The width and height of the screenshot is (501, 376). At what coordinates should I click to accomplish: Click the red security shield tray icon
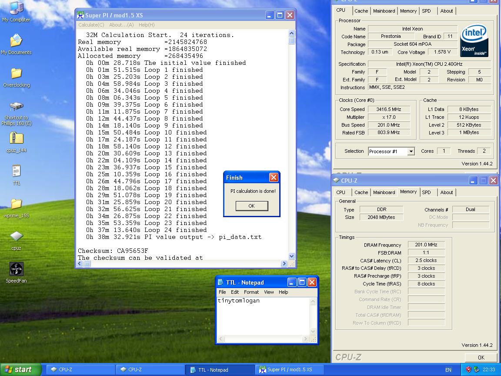point(468,369)
